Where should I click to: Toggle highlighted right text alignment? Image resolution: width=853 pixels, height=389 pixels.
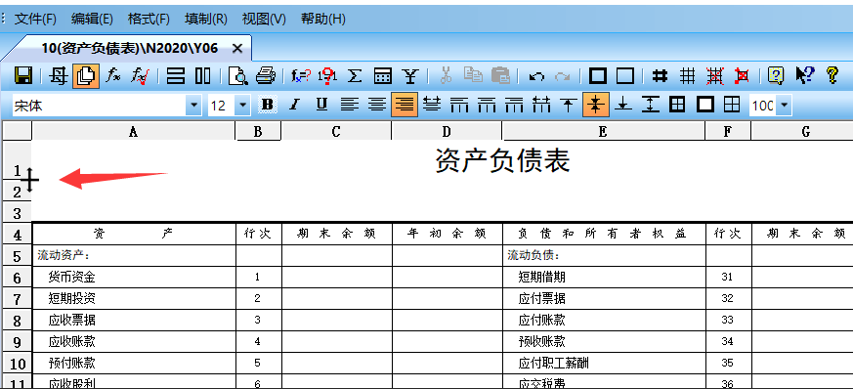[x=405, y=105]
